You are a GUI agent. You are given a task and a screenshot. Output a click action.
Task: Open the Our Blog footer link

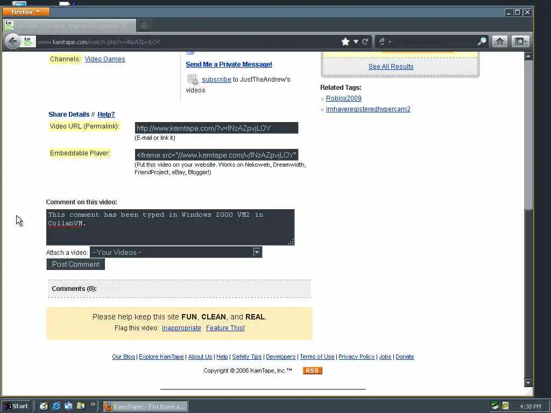point(123,357)
